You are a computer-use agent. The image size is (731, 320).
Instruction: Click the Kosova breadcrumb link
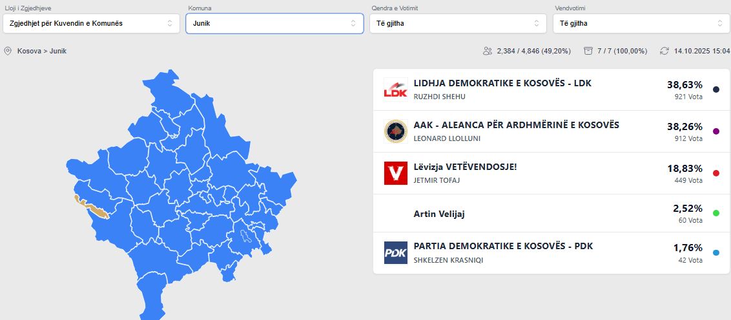coord(30,51)
